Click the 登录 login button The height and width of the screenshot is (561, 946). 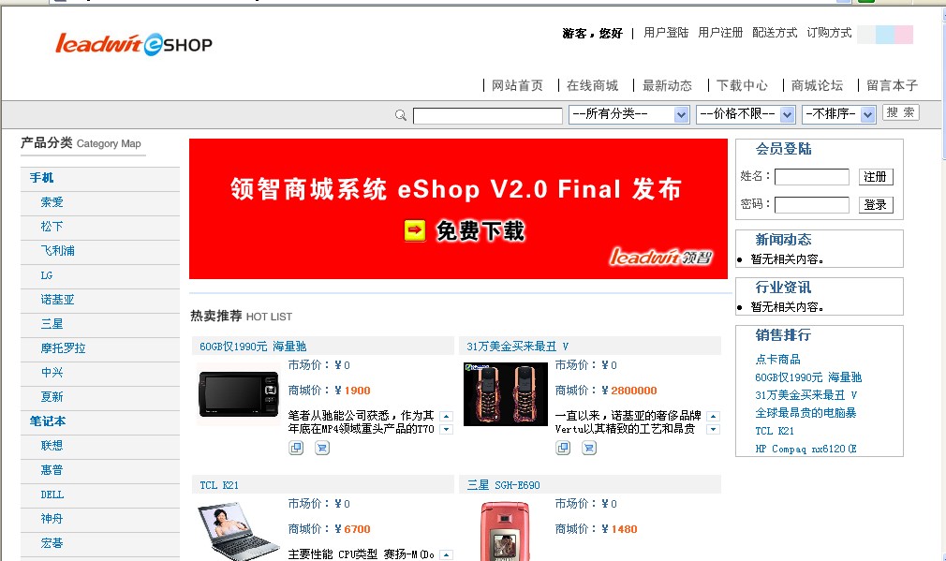coord(876,205)
